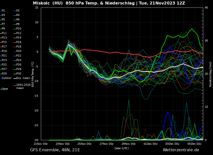The width and height of the screenshot is (213, 155).
Task: Select the Ens. mean legend entry
Action: coord(23,78)
